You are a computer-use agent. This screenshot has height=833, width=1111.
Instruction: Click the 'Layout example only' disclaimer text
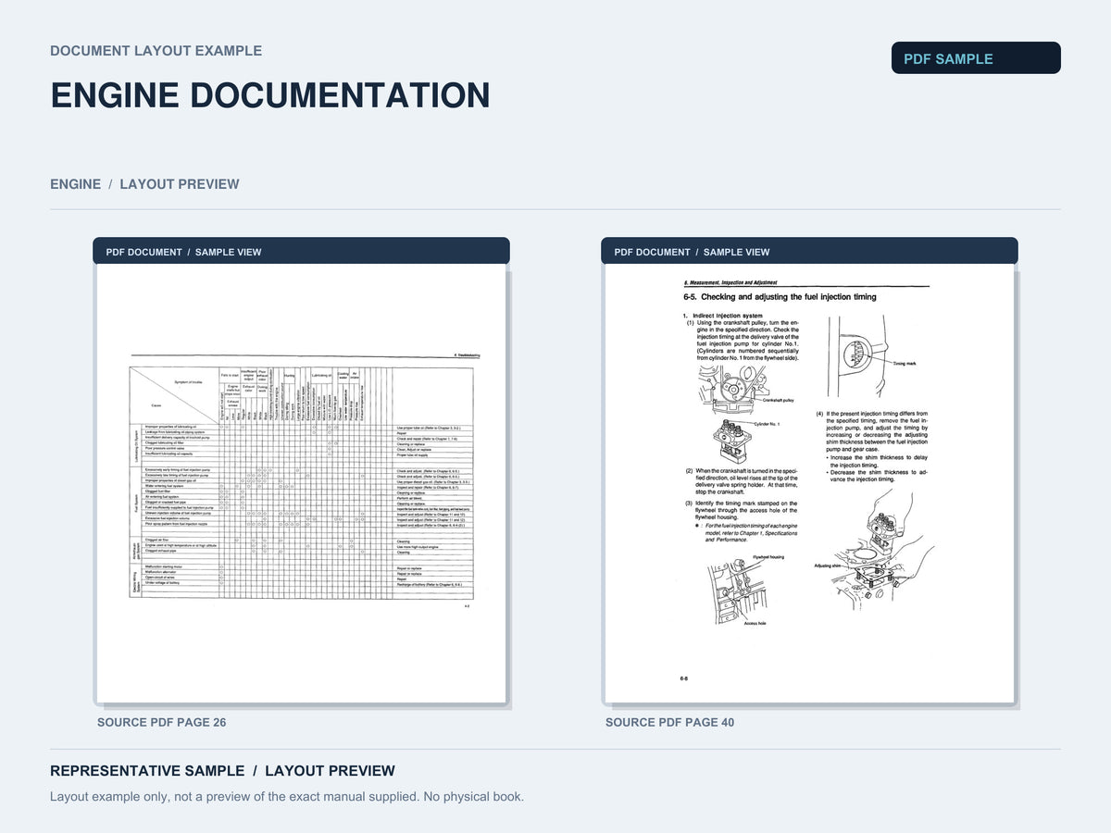pos(287,797)
